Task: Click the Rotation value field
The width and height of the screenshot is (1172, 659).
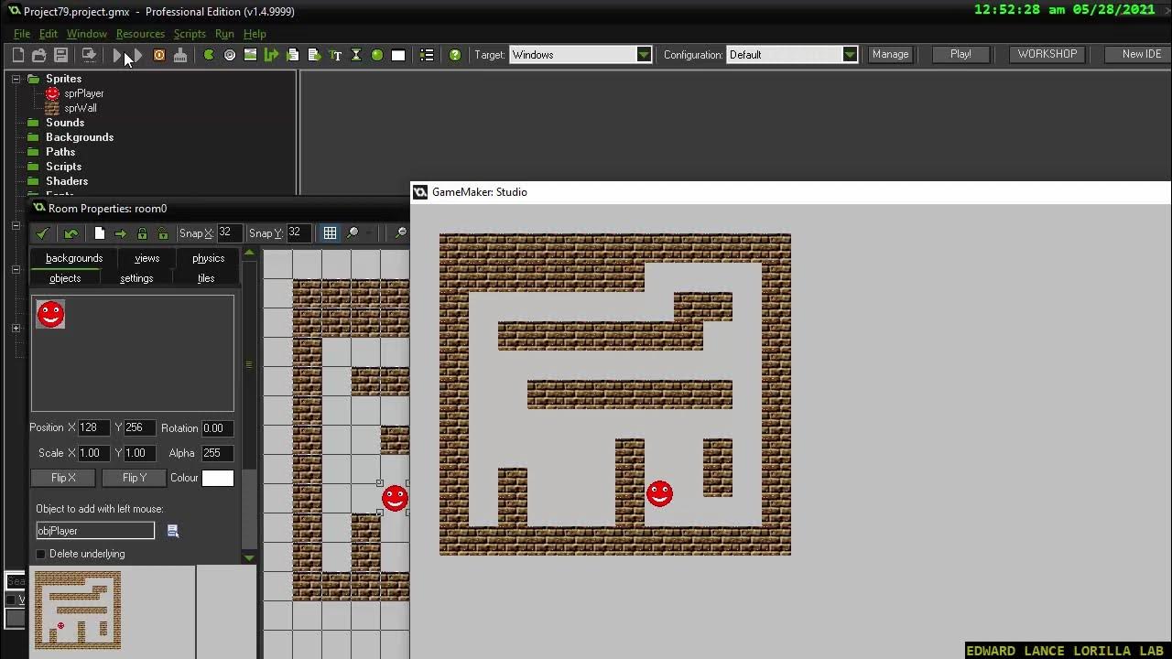Action: pyautogui.click(x=217, y=428)
